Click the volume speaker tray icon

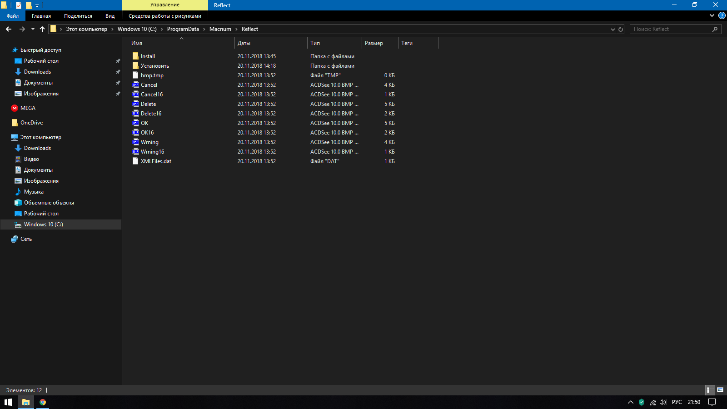(x=663, y=402)
